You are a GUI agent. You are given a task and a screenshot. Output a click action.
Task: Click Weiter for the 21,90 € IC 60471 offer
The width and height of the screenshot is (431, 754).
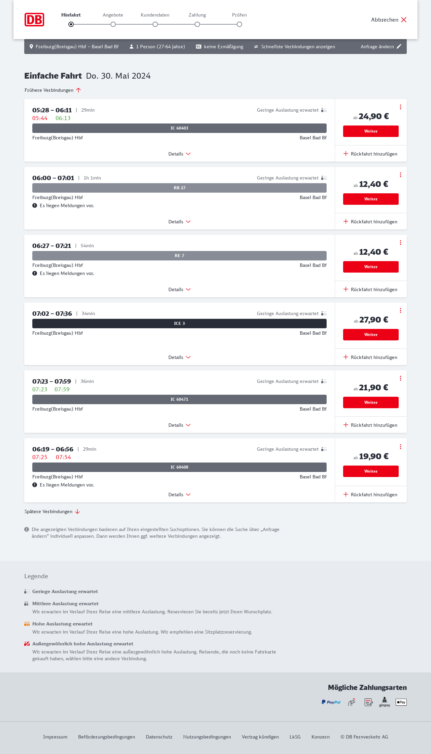371,402
